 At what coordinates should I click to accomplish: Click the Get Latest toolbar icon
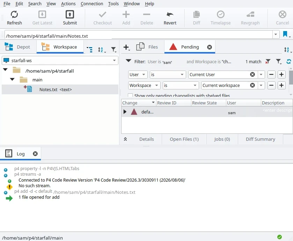(42, 15)
